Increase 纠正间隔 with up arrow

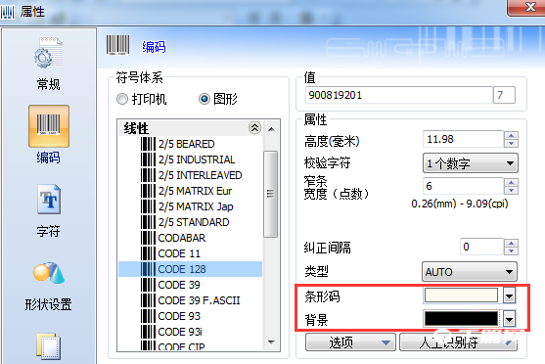511,243
